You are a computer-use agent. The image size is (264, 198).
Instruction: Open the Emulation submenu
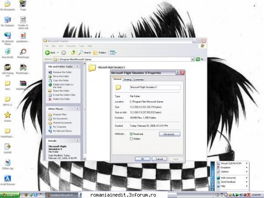point(232,168)
